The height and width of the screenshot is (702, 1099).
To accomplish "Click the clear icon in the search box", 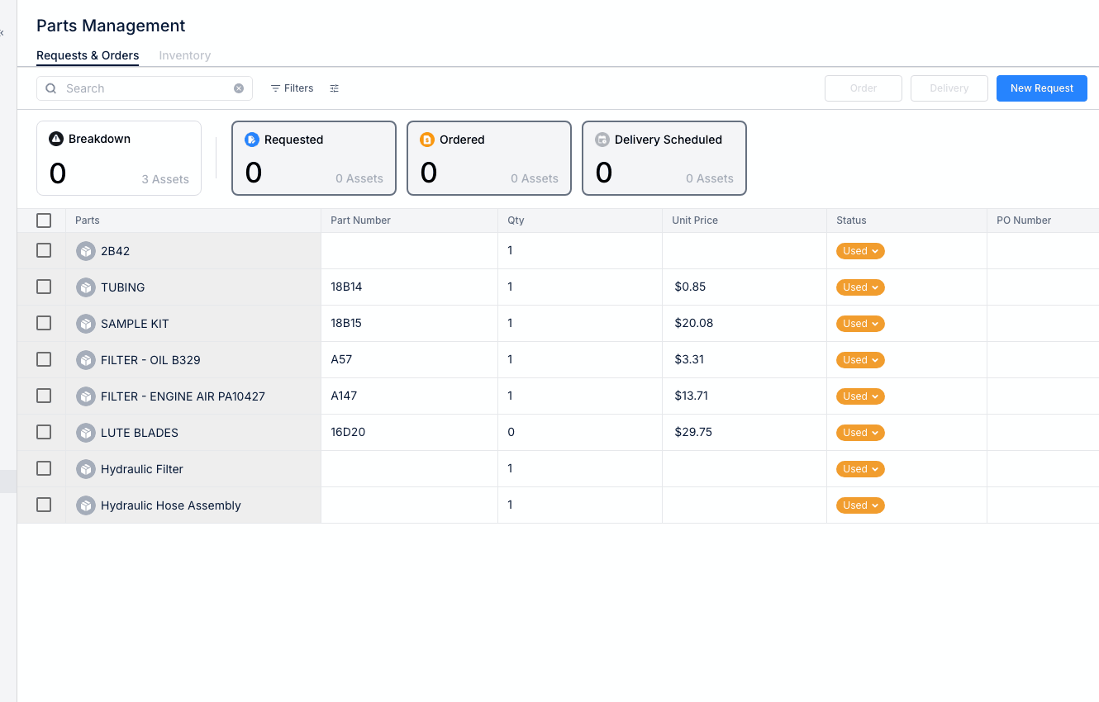I will pyautogui.click(x=239, y=88).
